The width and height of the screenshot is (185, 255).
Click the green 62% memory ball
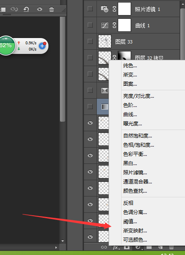coord(6,46)
